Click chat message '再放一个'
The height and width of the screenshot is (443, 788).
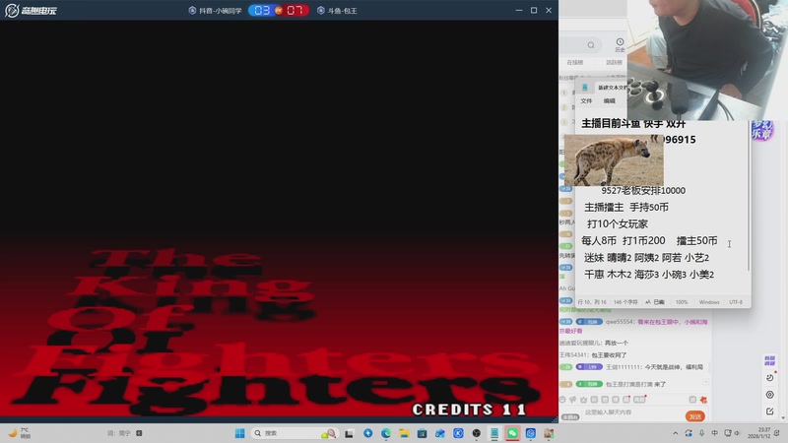pos(617,343)
